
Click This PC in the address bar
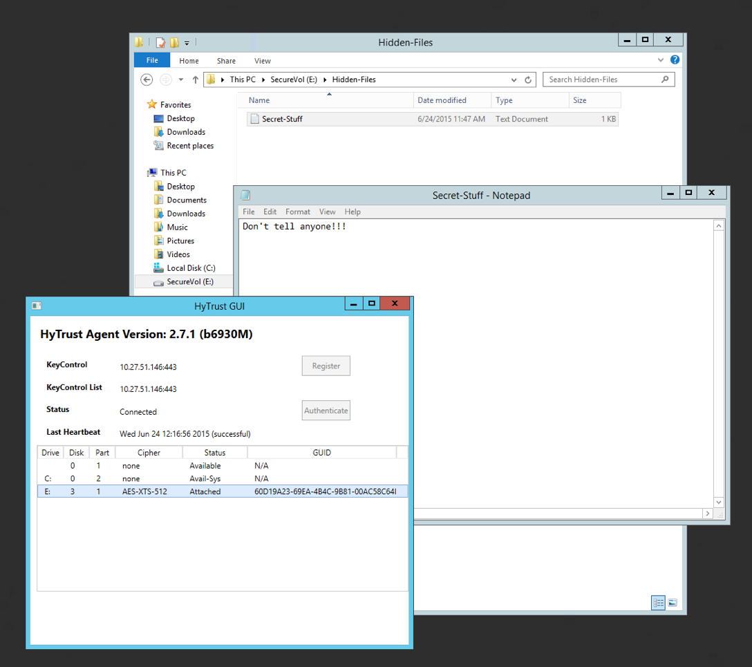point(243,79)
